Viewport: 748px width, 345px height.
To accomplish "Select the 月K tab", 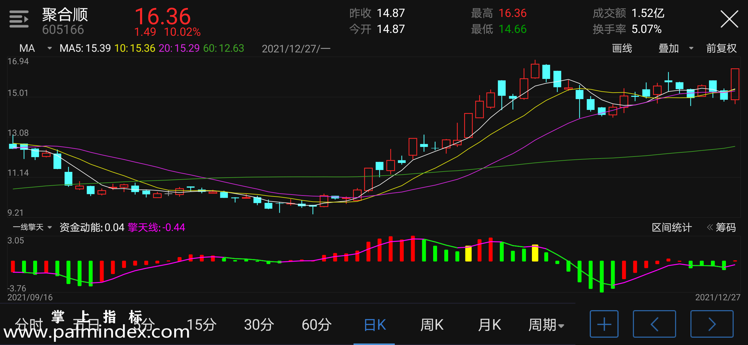I will (489, 325).
